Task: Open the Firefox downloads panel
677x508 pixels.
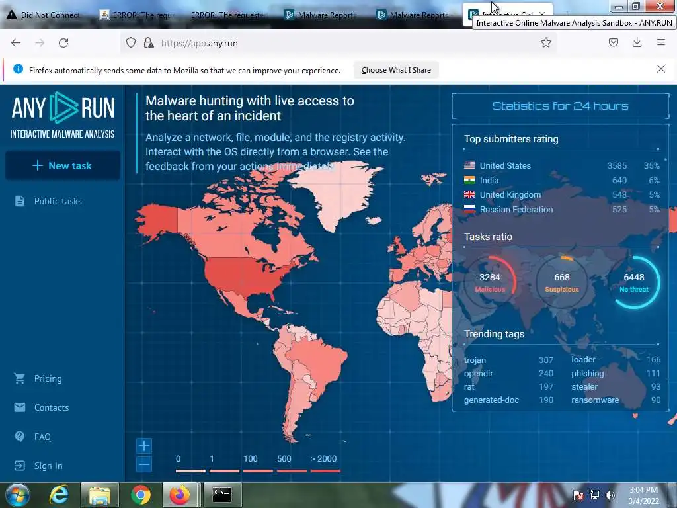Action: 637,42
